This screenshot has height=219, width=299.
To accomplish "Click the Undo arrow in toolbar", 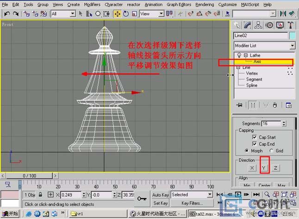I will [x=7, y=14].
